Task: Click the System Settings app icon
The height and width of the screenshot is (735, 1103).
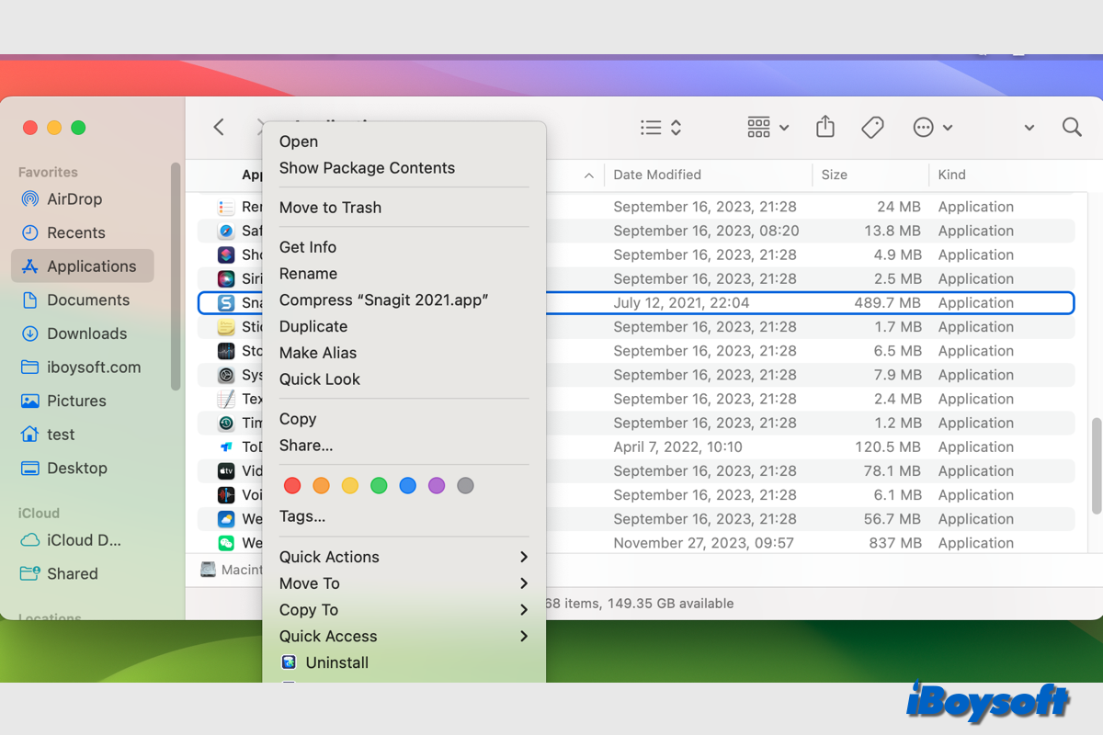Action: tap(226, 375)
